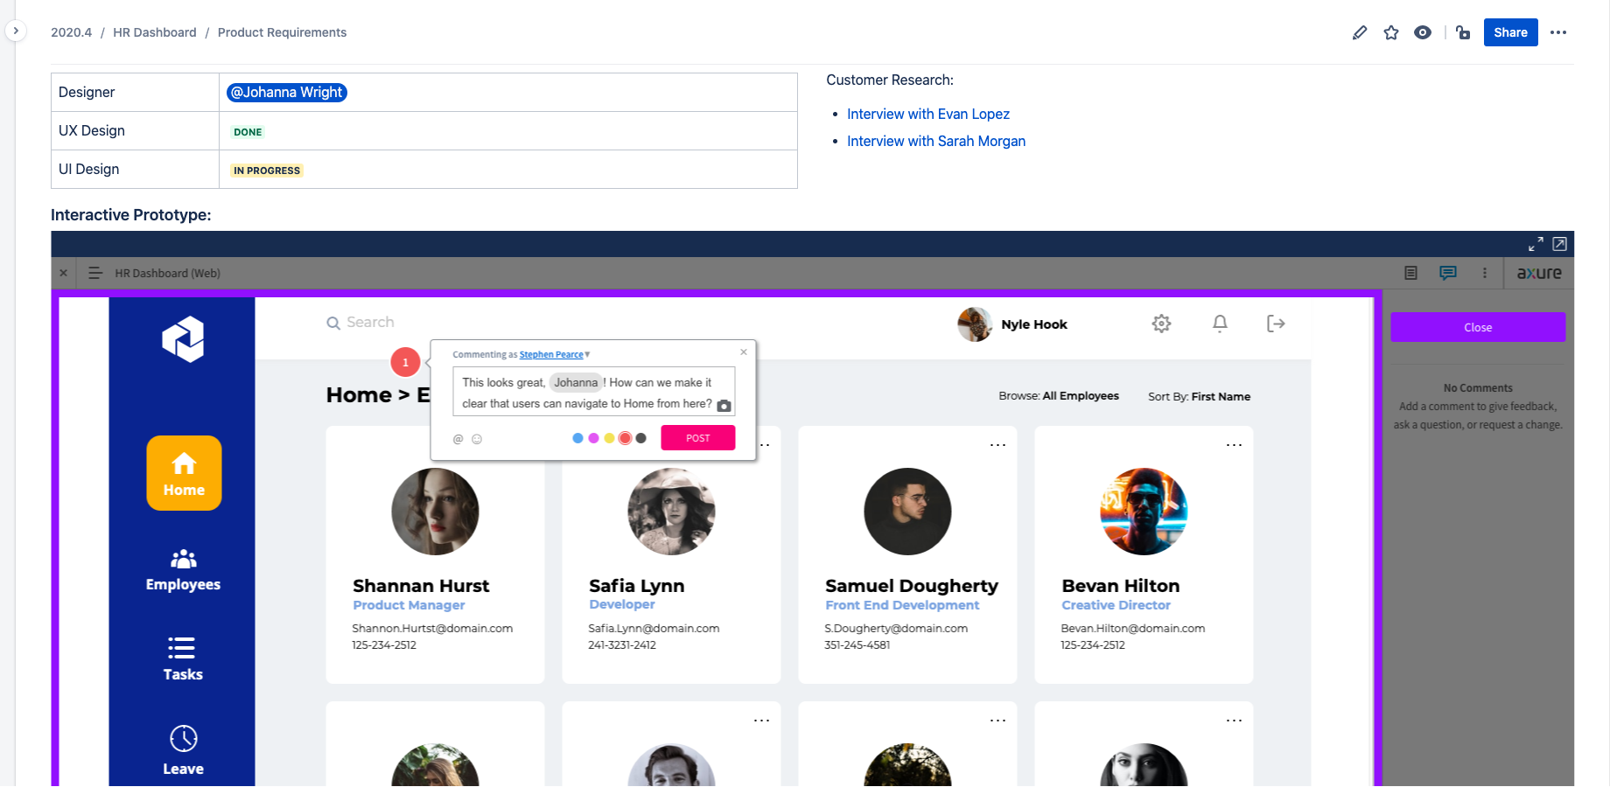Open the Sort By: First Name control
1610x787 pixels.
coord(1199,397)
